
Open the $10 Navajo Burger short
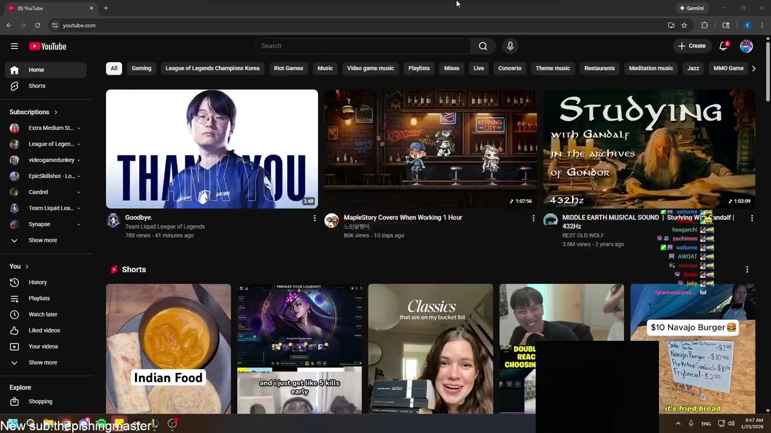click(x=693, y=349)
